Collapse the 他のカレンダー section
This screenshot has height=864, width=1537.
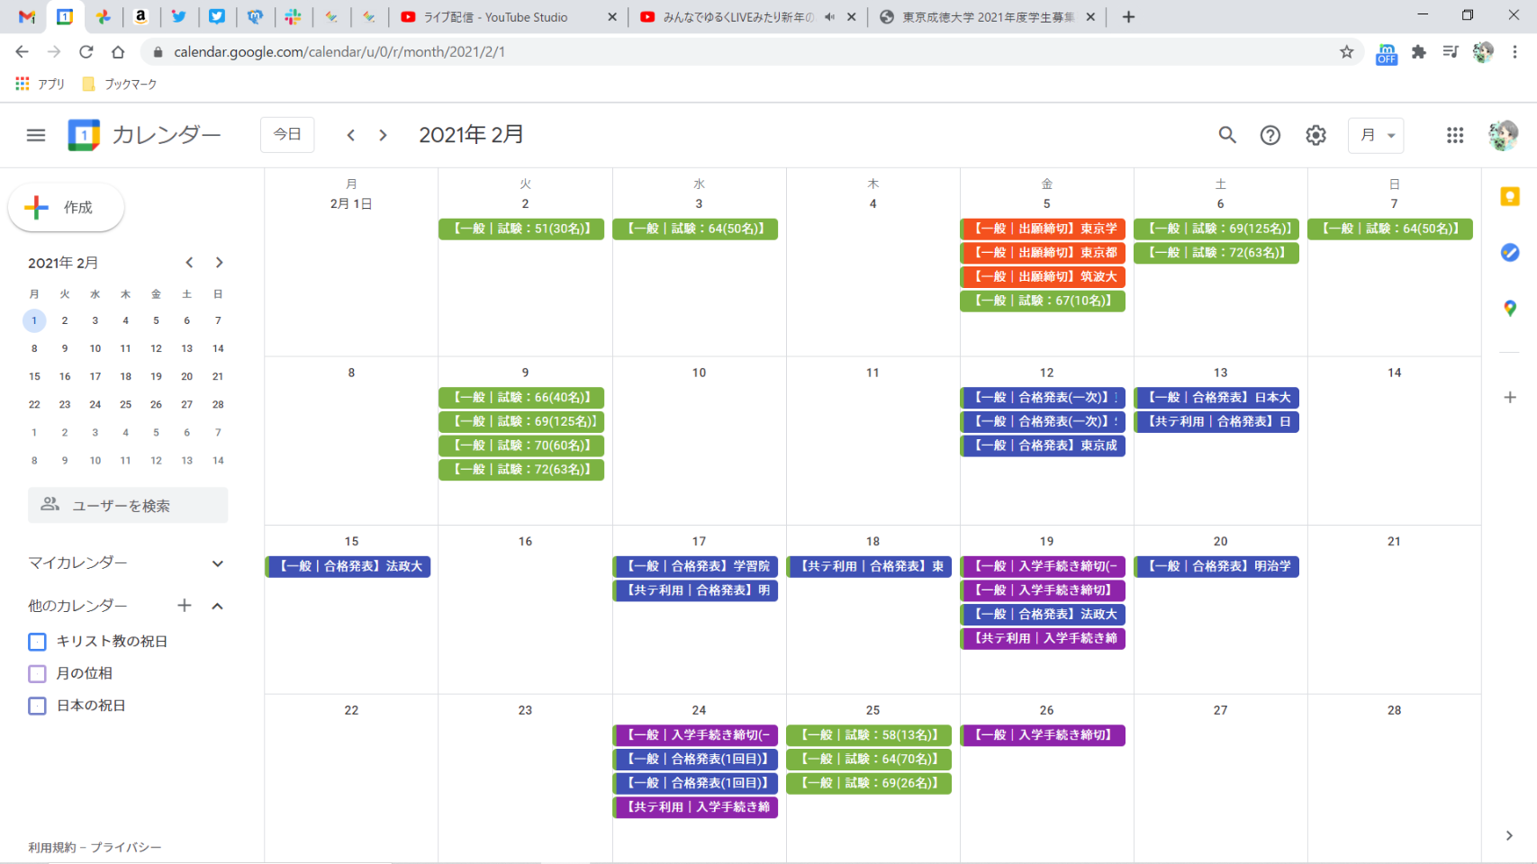click(217, 606)
